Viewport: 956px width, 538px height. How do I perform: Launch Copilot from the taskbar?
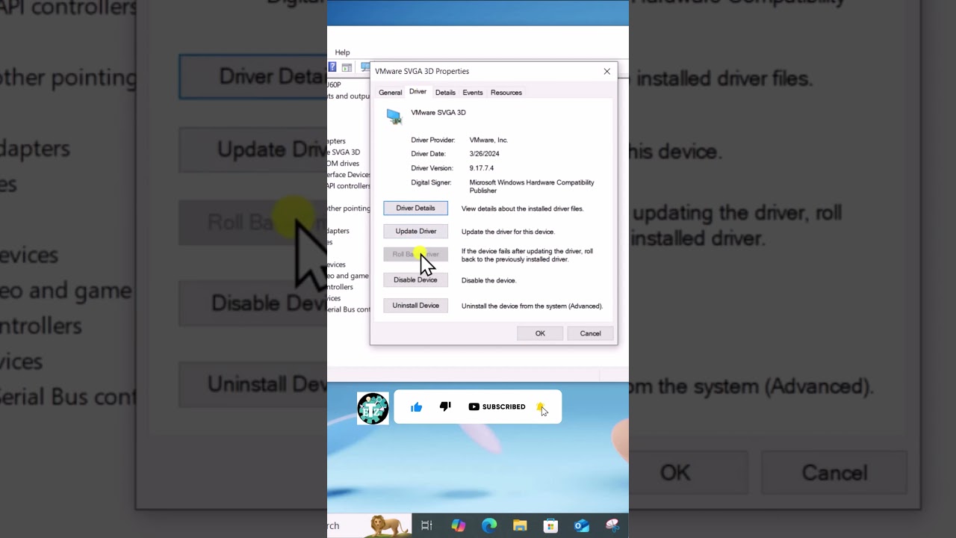pos(458,525)
